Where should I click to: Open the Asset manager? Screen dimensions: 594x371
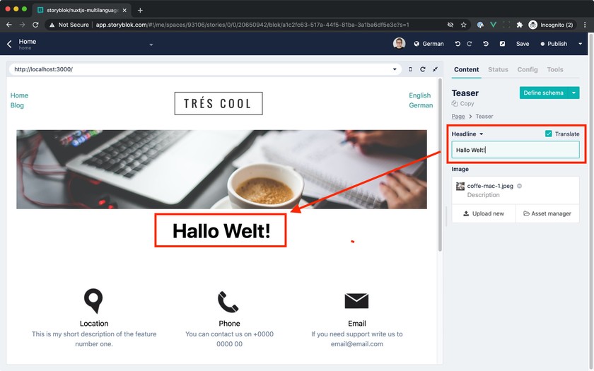547,213
